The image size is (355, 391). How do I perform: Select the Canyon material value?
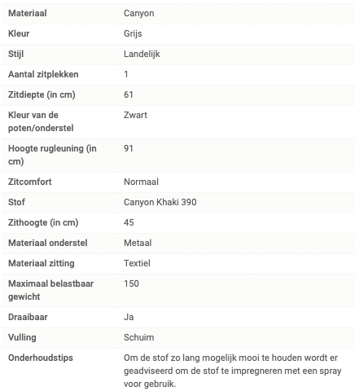click(139, 13)
